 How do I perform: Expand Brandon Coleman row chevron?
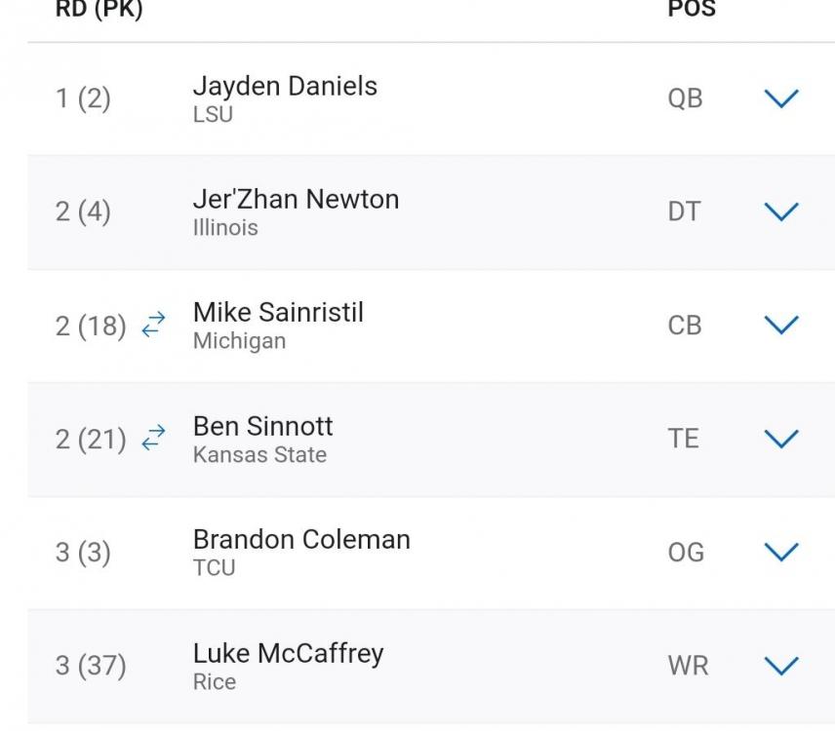[782, 552]
